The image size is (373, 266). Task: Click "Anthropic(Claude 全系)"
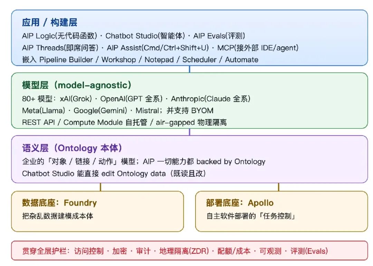tap(211, 99)
